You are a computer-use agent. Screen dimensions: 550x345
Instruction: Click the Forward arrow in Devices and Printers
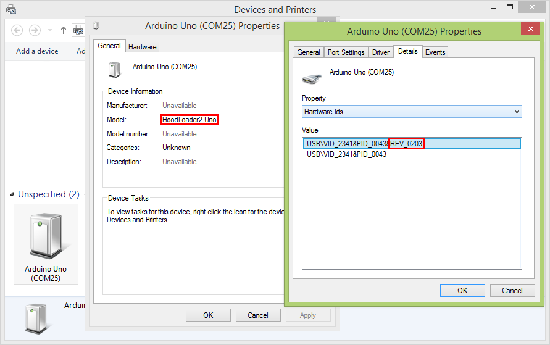(x=35, y=30)
